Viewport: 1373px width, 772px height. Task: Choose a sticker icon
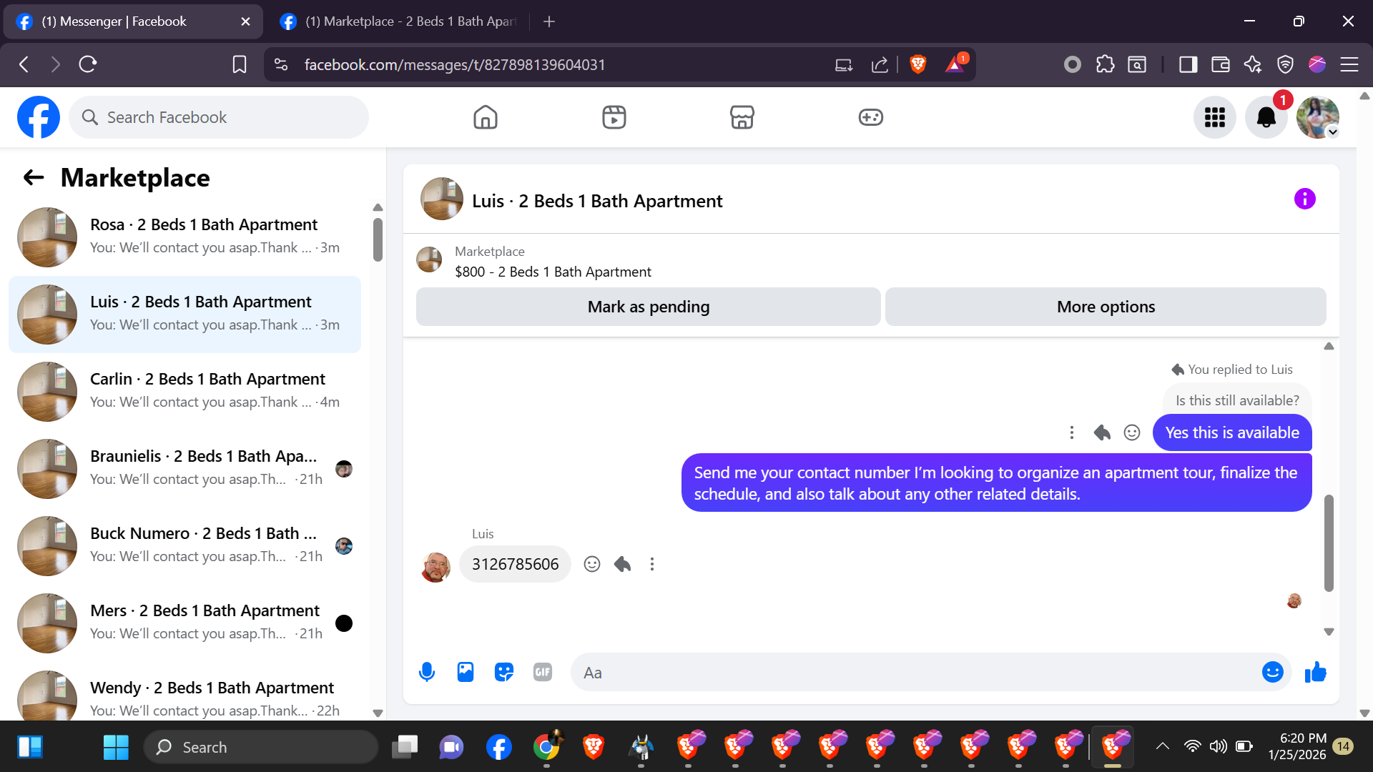pyautogui.click(x=504, y=672)
